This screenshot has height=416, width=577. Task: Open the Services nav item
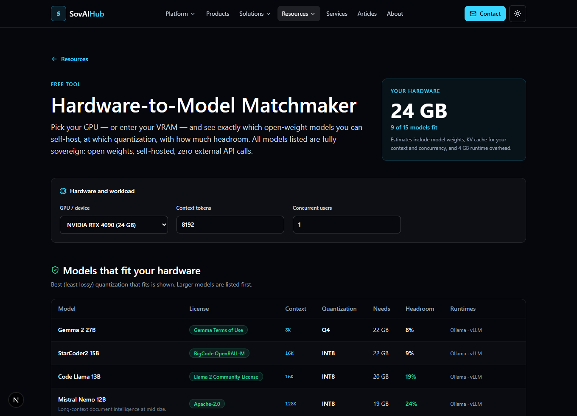(337, 14)
